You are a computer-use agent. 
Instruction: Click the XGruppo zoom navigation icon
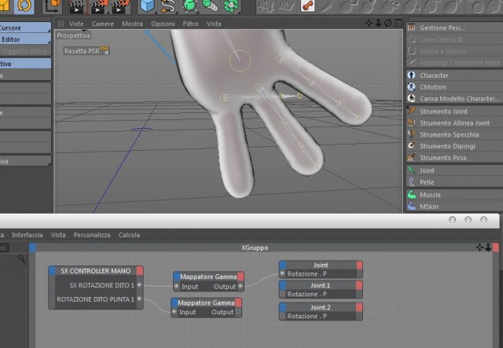(488, 247)
